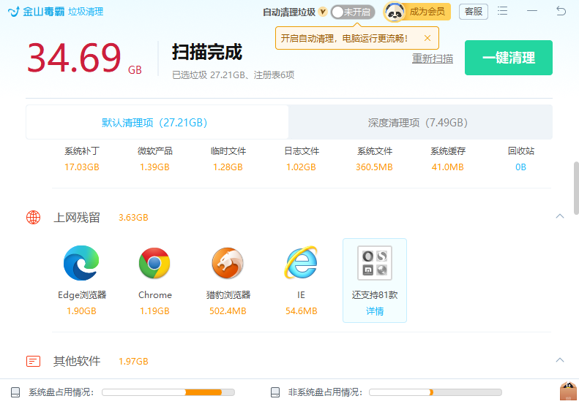Click the 3.63GB size beside 上网残留
579x404 pixels.
point(133,218)
